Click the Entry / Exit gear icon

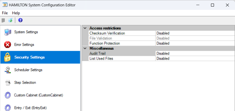(x=8, y=108)
